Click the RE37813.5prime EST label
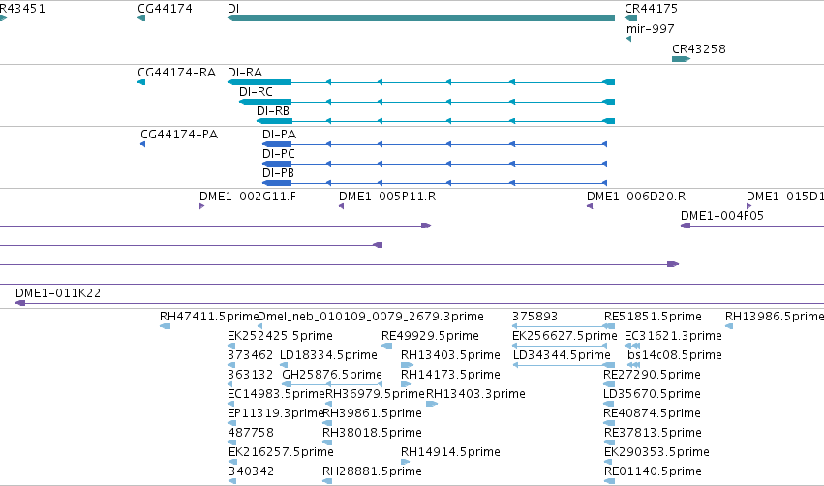Image resolution: width=824 pixels, height=486 pixels. click(x=653, y=434)
